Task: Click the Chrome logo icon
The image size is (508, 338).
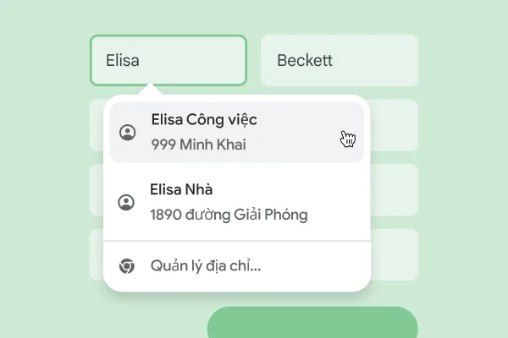Action: click(126, 266)
